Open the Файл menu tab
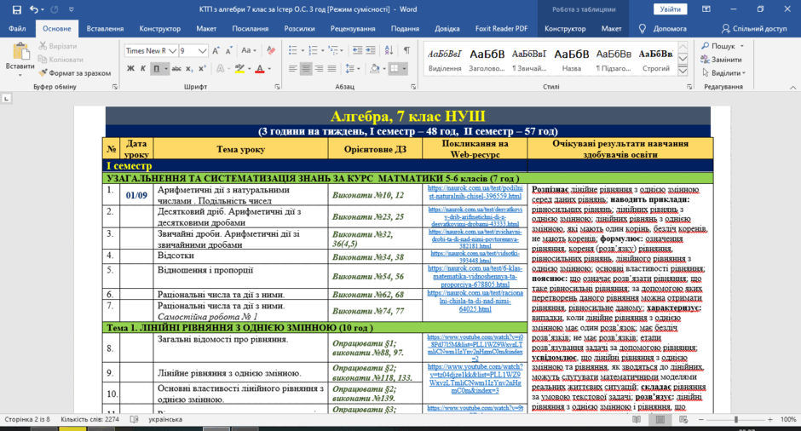 17,29
